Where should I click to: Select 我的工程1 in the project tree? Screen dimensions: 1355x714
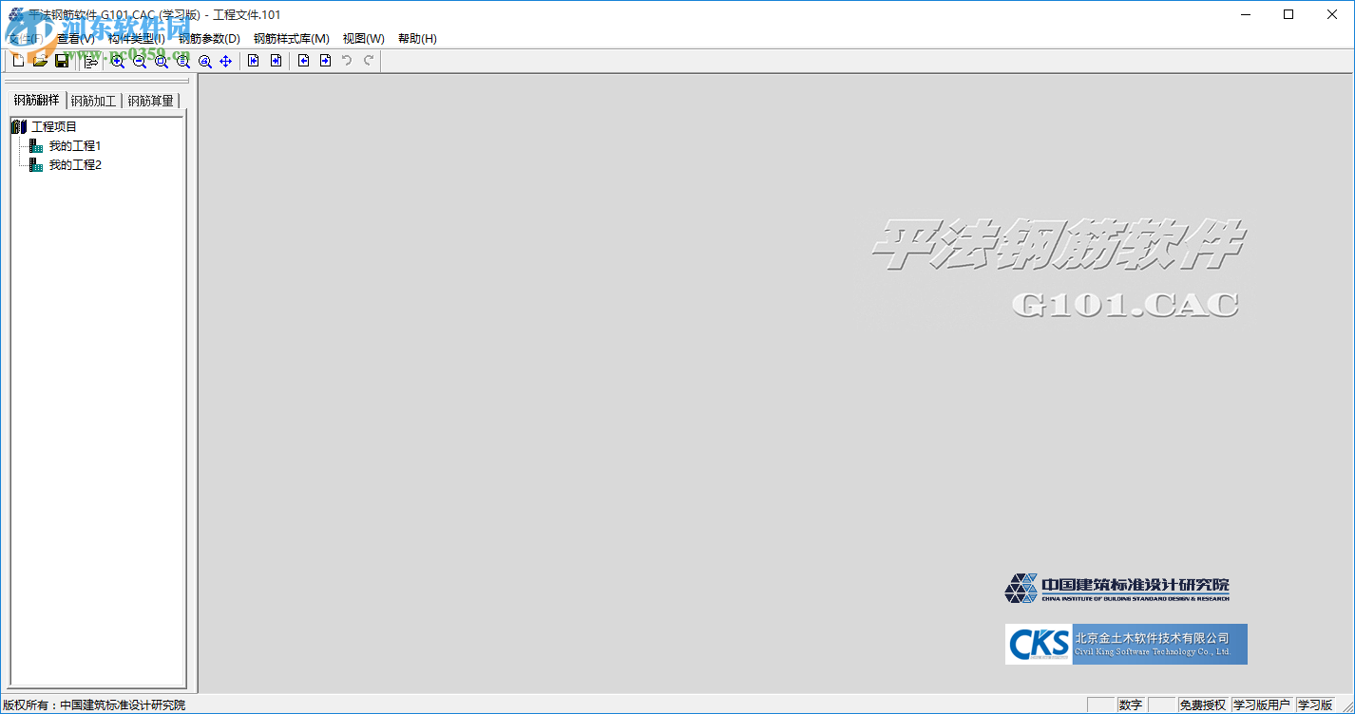(75, 146)
